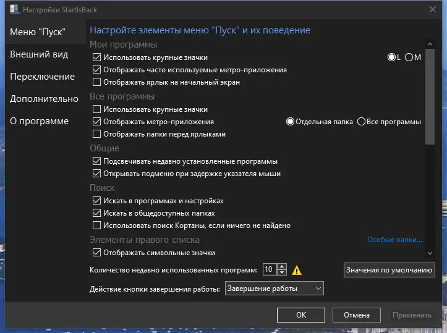Open the Завершение работы dropdown
The image size is (447, 333).
tap(275, 289)
